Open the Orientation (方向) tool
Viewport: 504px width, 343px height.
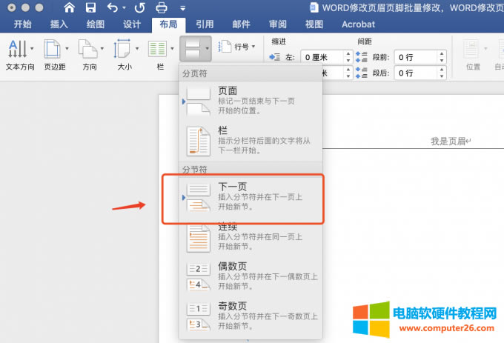point(89,54)
